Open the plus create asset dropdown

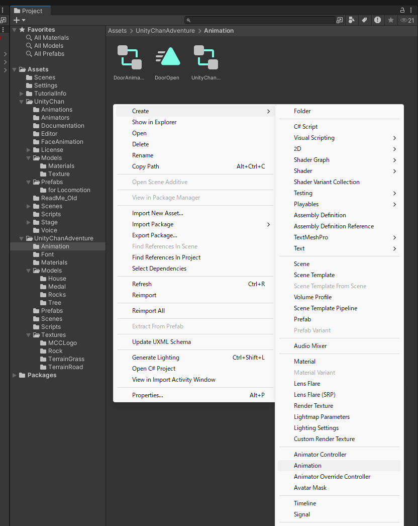[19, 20]
